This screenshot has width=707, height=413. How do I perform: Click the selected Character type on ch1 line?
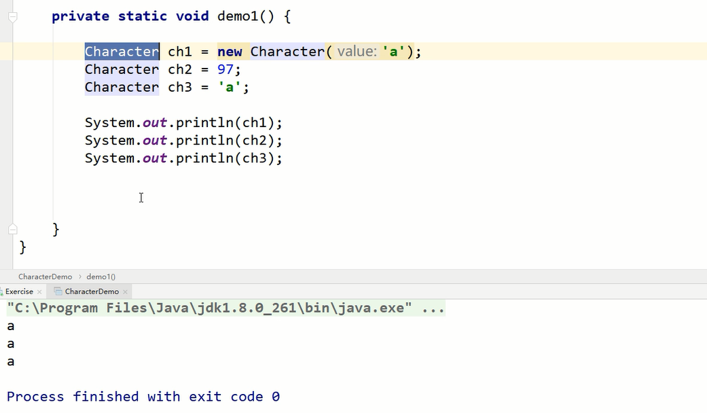[122, 52]
